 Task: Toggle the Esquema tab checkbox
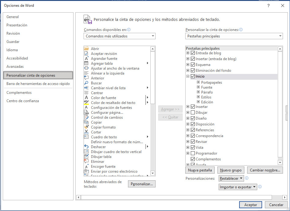point(193,65)
